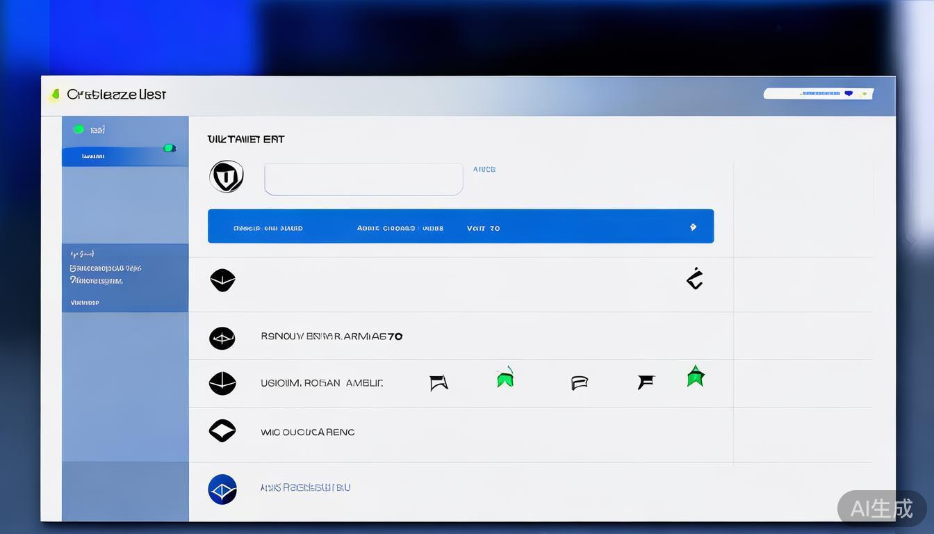Toggle the green status dot at sidebar top
The height and width of the screenshot is (534, 934).
pyautogui.click(x=79, y=129)
